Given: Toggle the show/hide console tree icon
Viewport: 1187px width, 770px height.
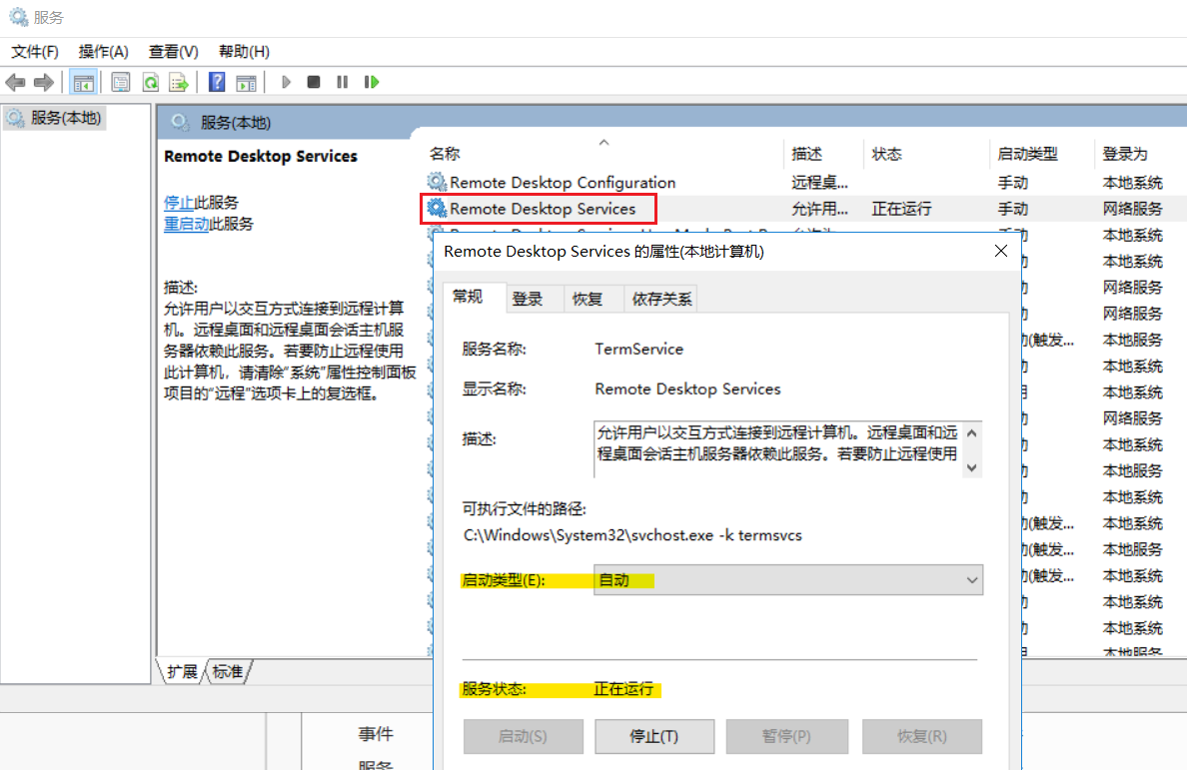Looking at the screenshot, I should (x=83, y=82).
